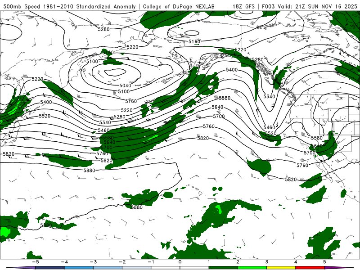Screen dimensions: 360x270
Task: Click the dark green 1-to-2 legend swatch
Action: 223,268
